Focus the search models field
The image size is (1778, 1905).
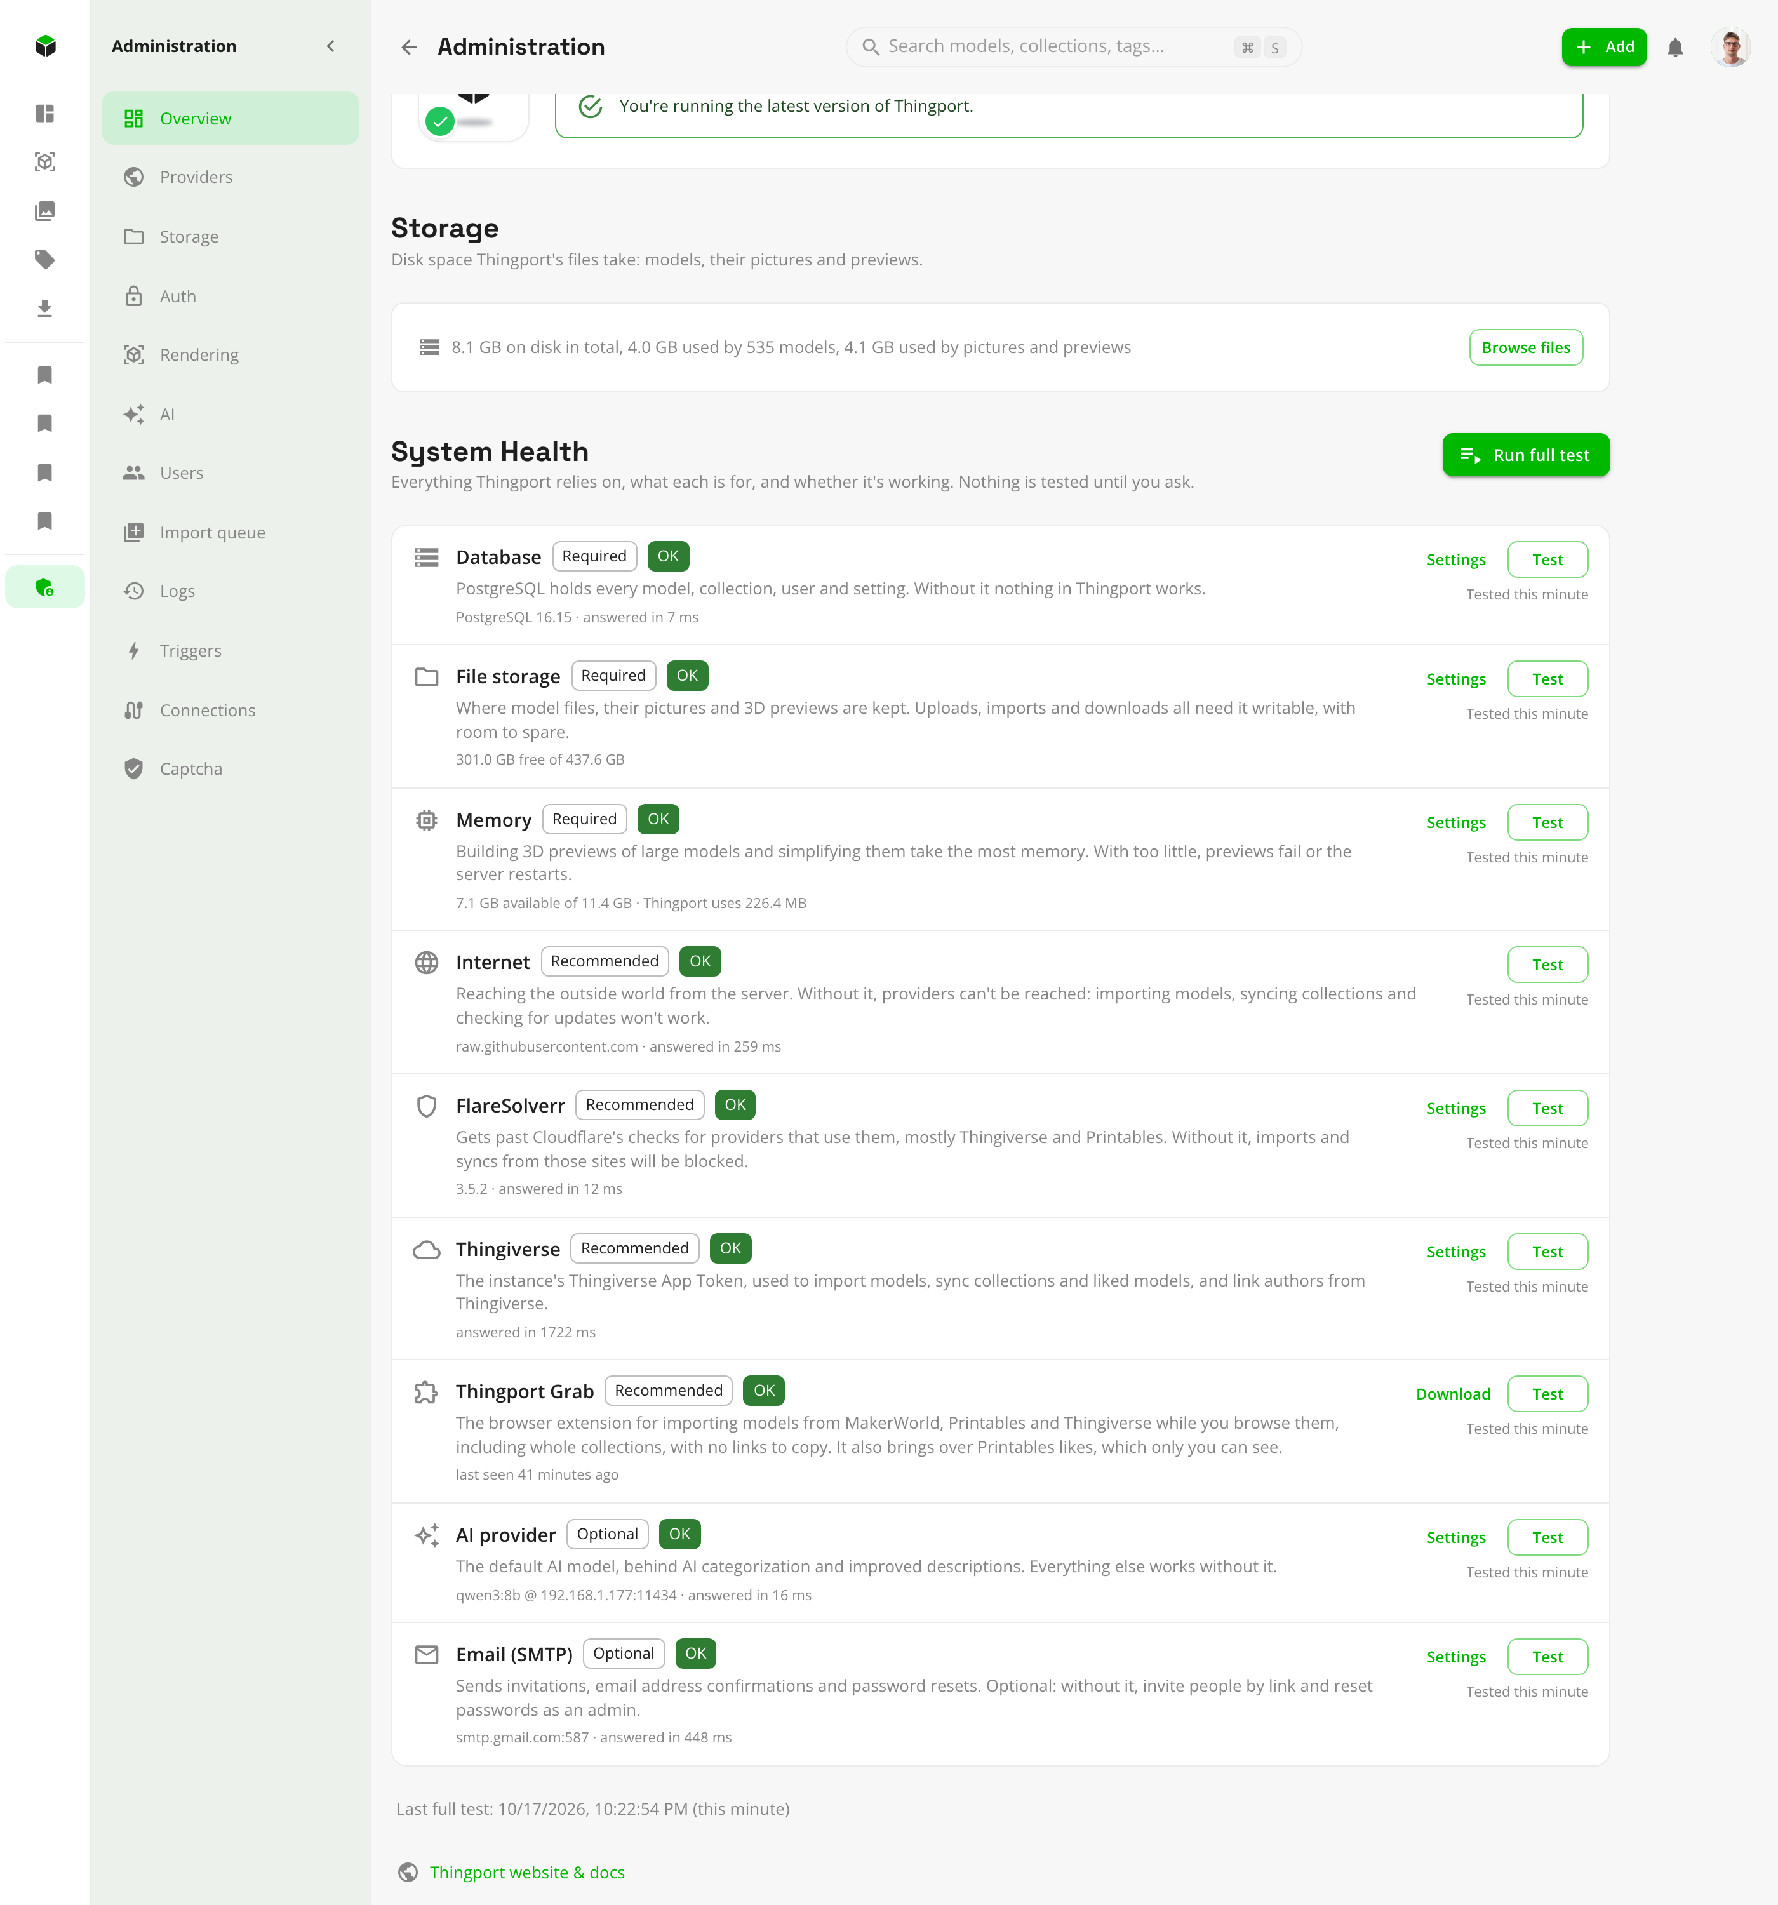(x=1074, y=47)
